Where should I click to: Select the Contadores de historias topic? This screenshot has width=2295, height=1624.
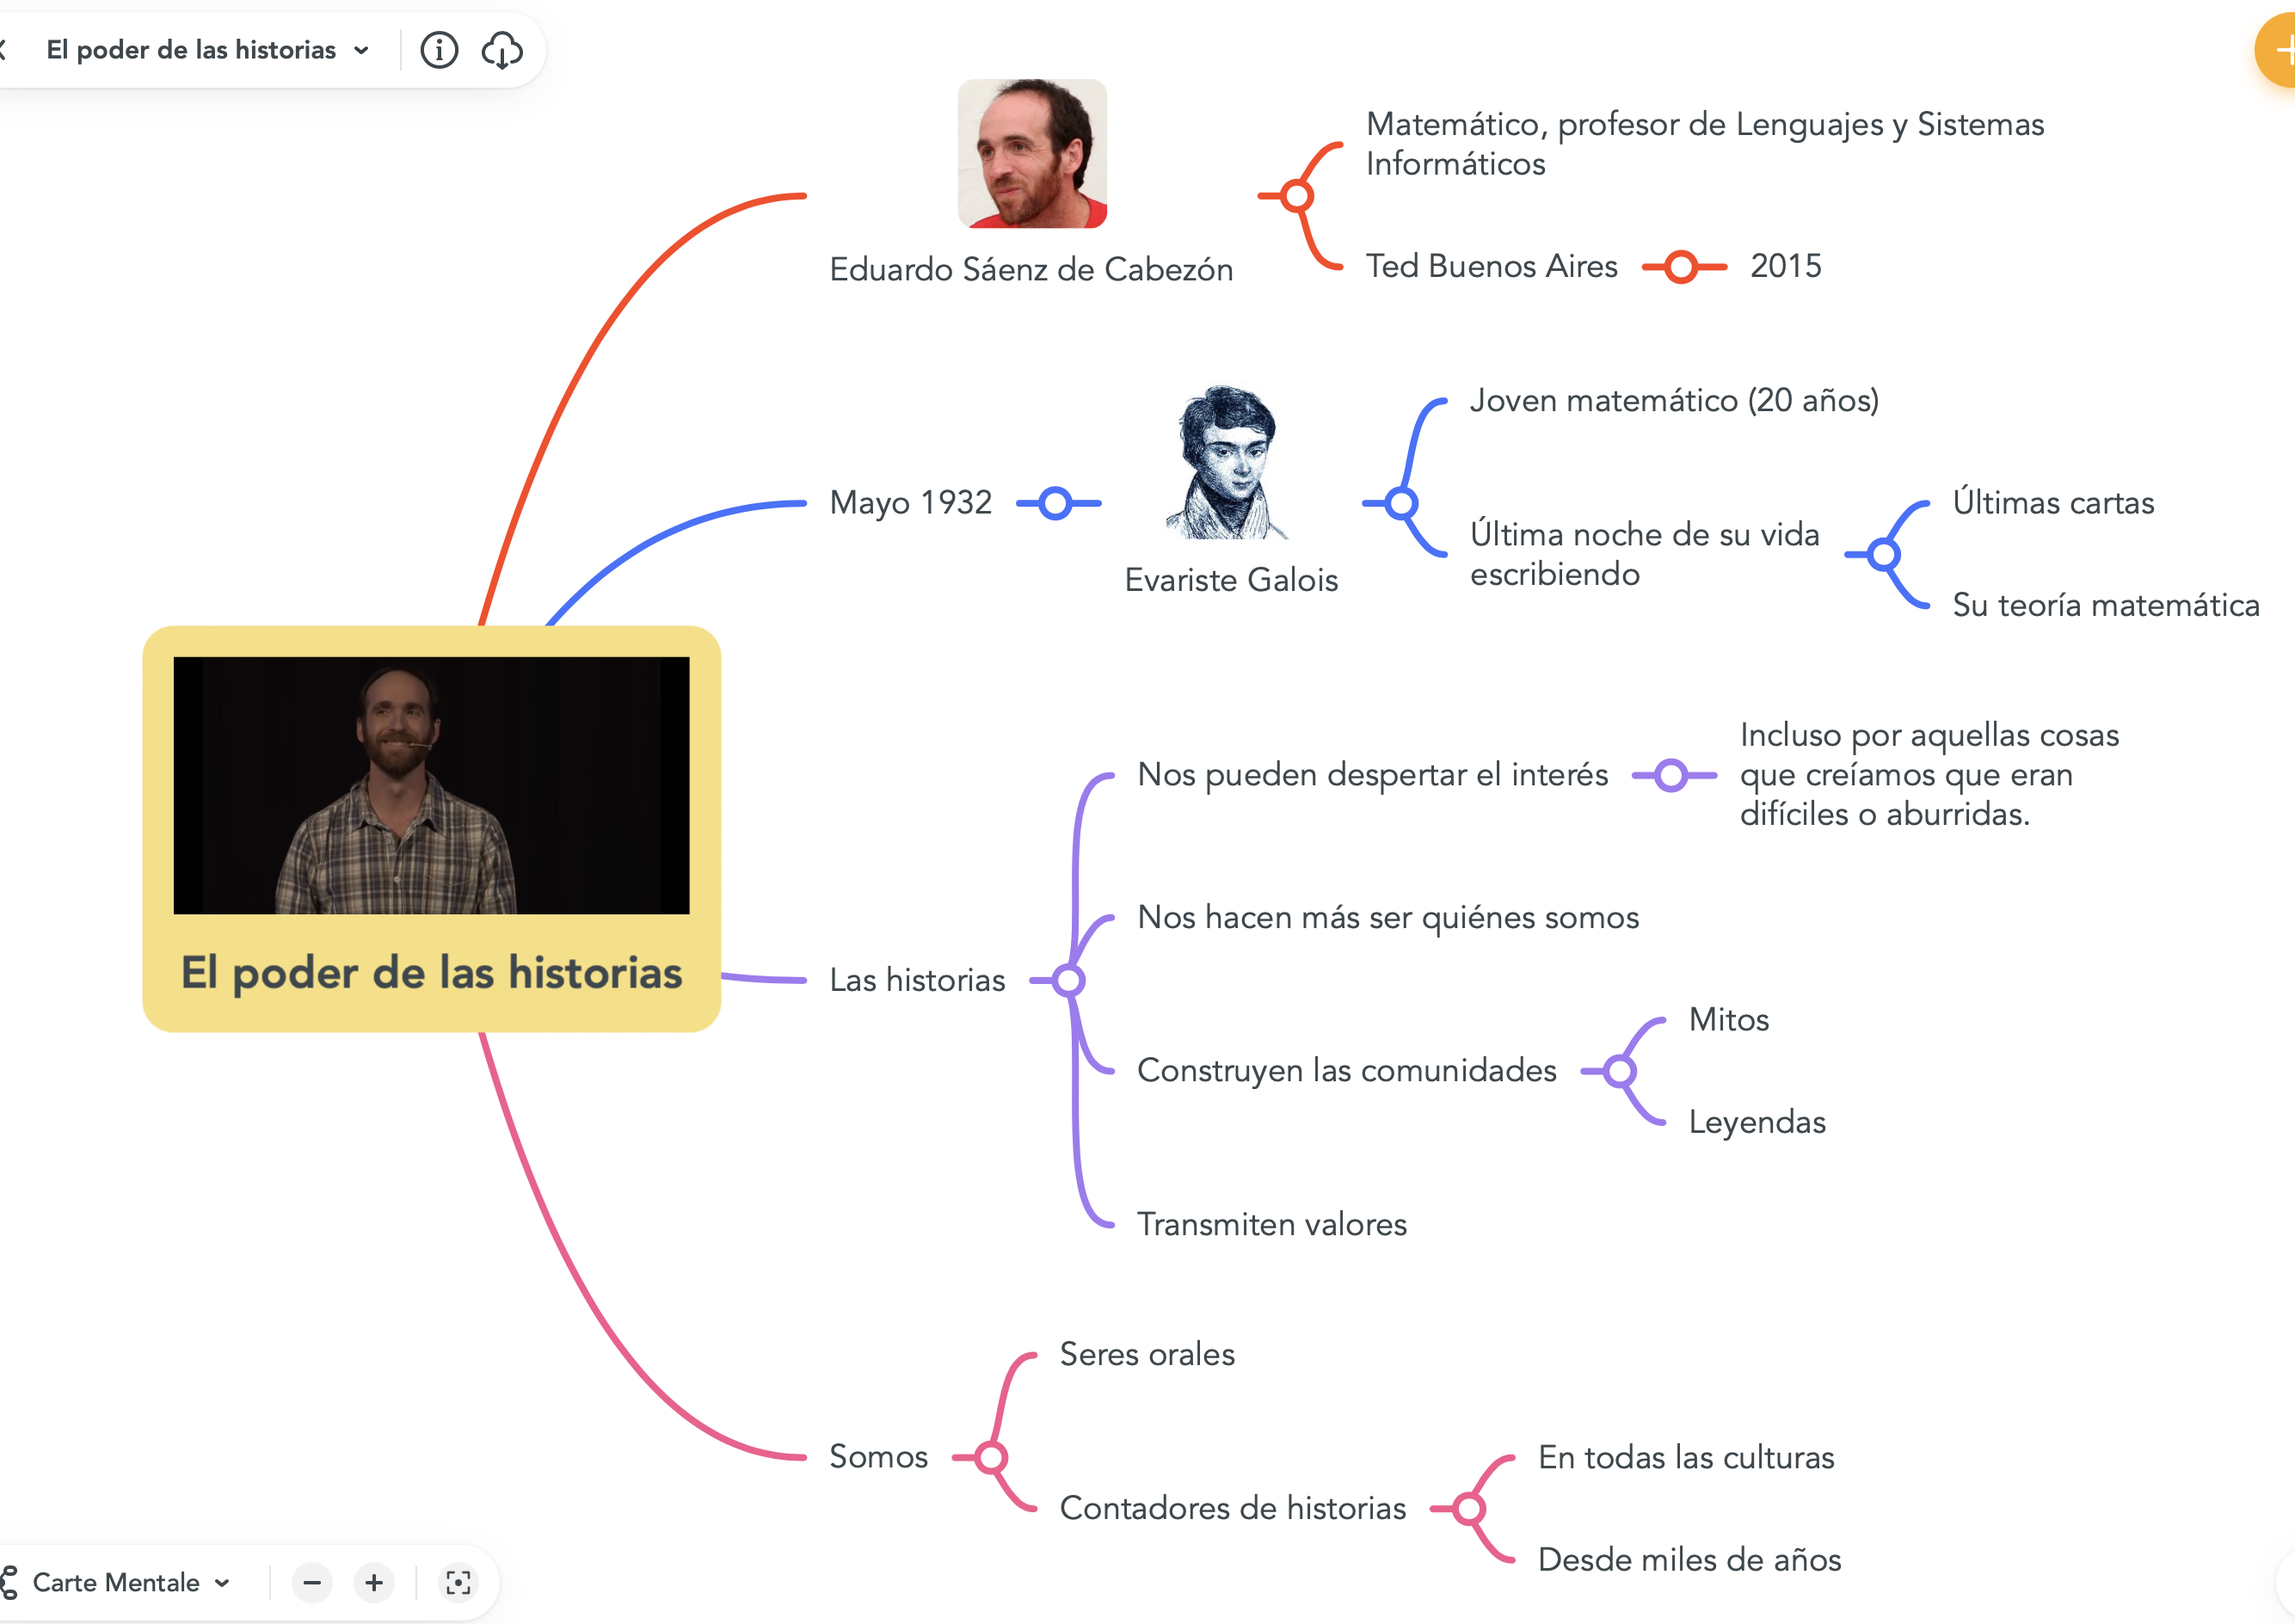(1232, 1509)
